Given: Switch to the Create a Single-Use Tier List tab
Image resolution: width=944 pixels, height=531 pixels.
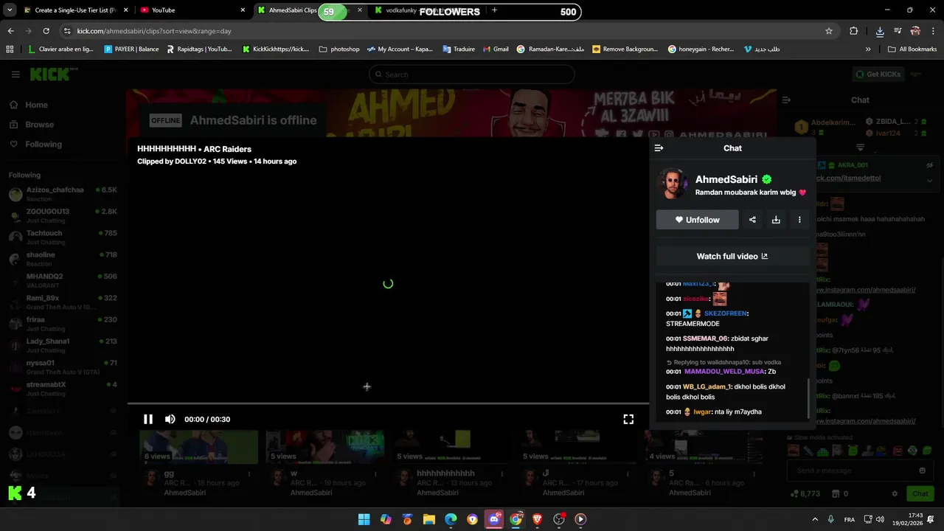Looking at the screenshot, I should (74, 10).
